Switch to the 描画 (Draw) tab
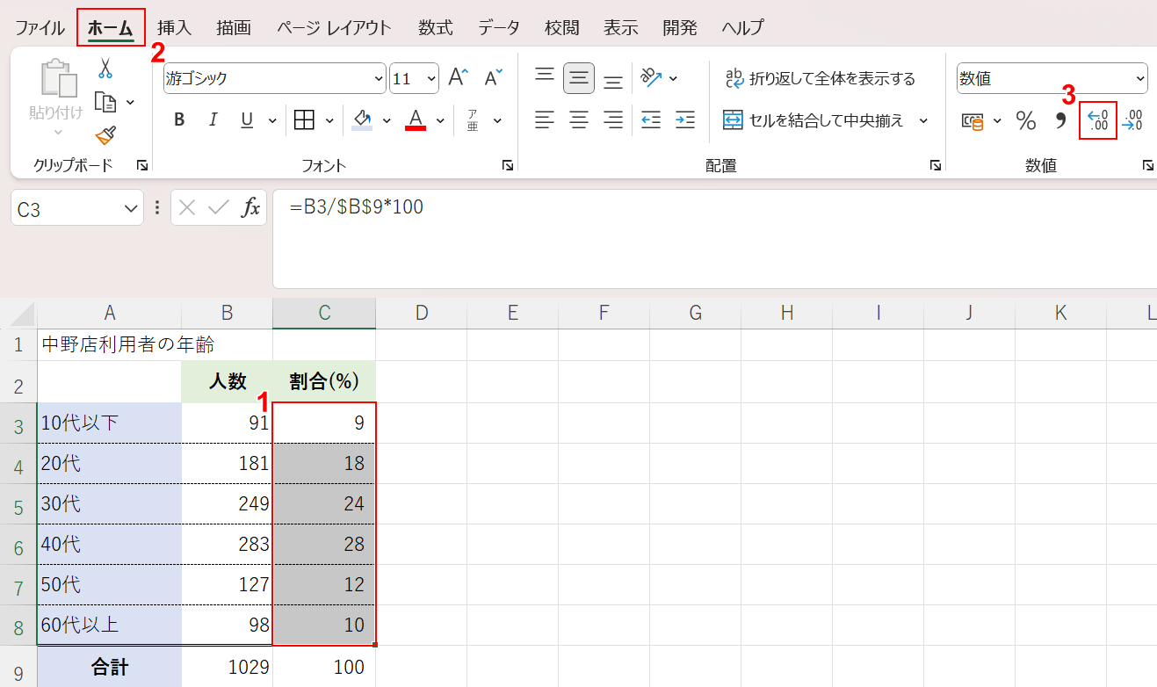1157x687 pixels. tap(234, 27)
